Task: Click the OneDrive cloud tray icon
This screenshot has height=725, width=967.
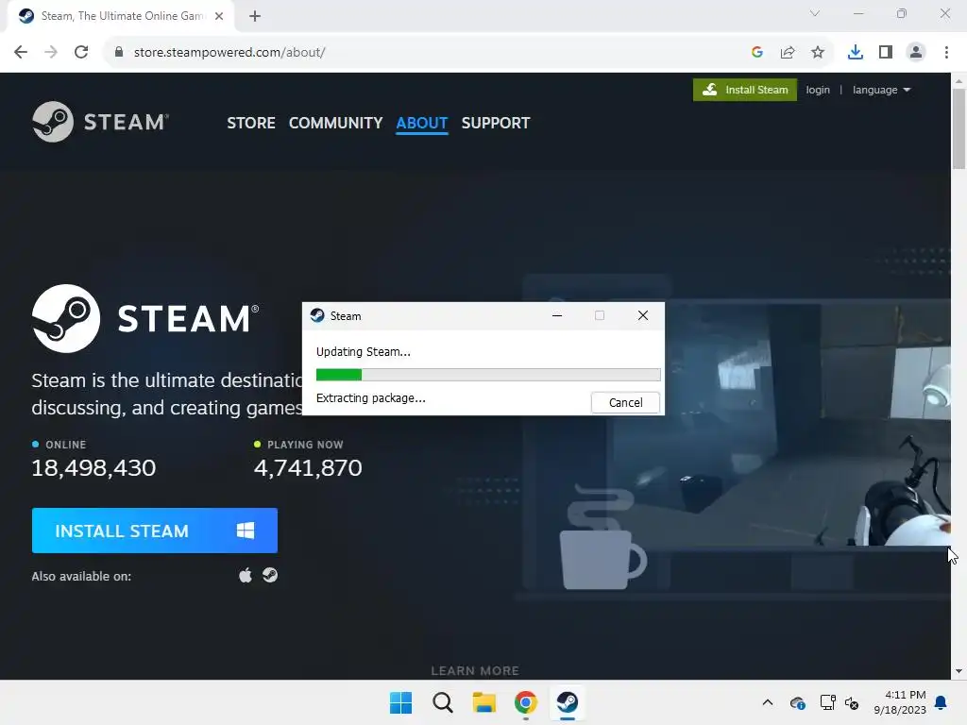Action: pos(797,702)
